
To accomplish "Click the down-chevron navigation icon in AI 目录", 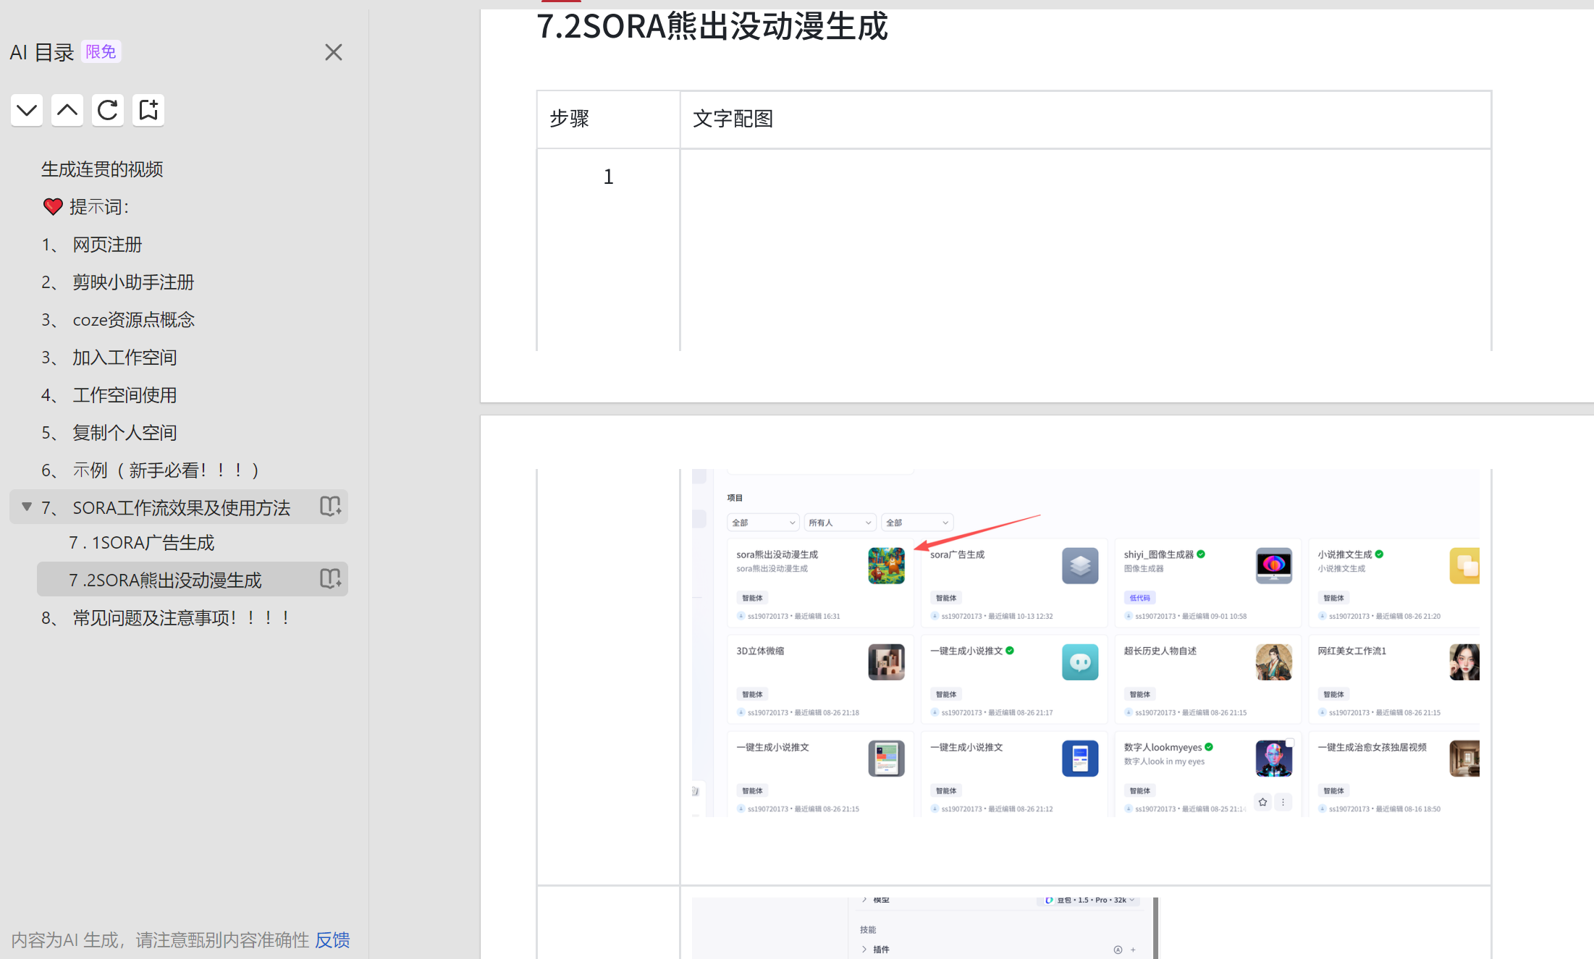I will (26, 110).
